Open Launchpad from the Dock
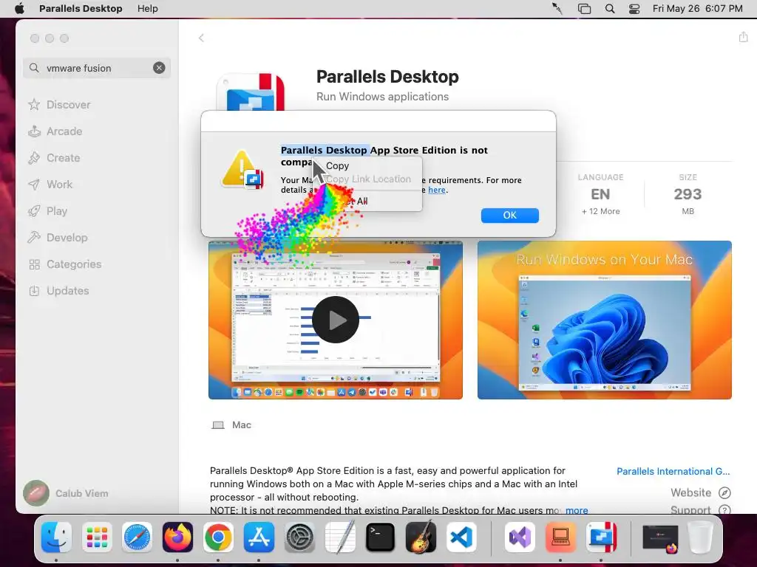The image size is (757, 567). click(97, 537)
